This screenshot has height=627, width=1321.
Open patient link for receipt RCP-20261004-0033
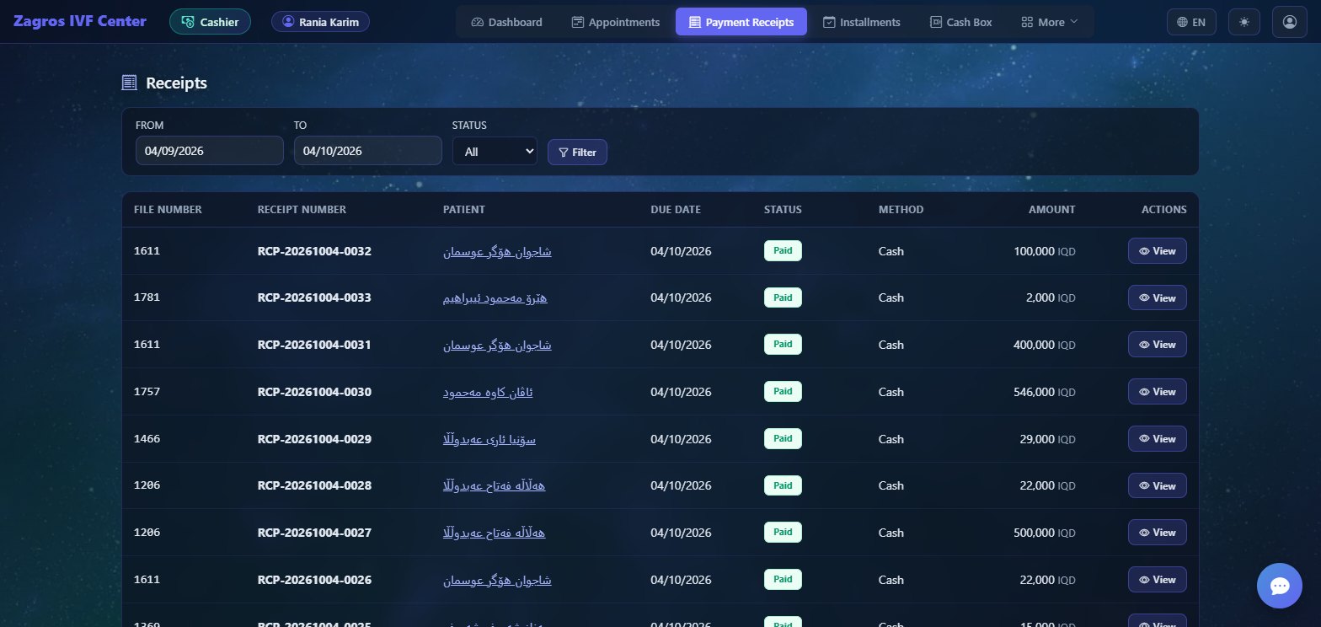pos(495,297)
